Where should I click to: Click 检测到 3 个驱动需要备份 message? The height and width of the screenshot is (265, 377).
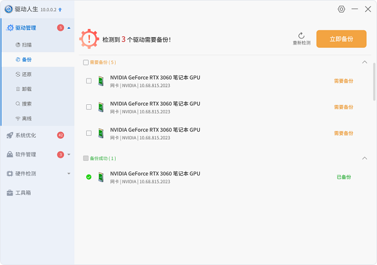pyautogui.click(x=136, y=40)
